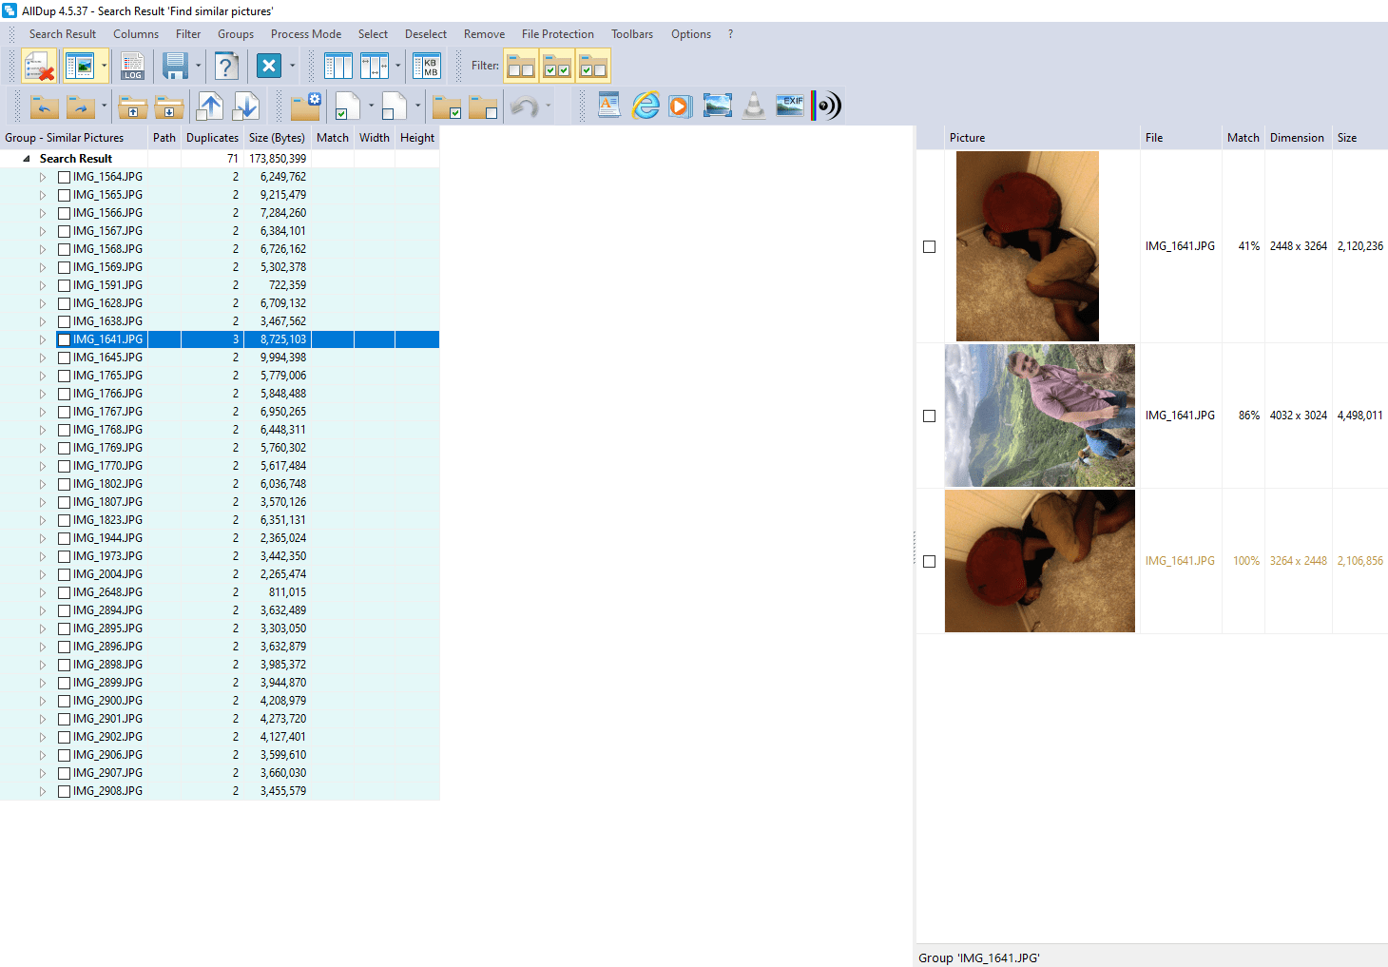Click the Dimension column header

tap(1296, 138)
